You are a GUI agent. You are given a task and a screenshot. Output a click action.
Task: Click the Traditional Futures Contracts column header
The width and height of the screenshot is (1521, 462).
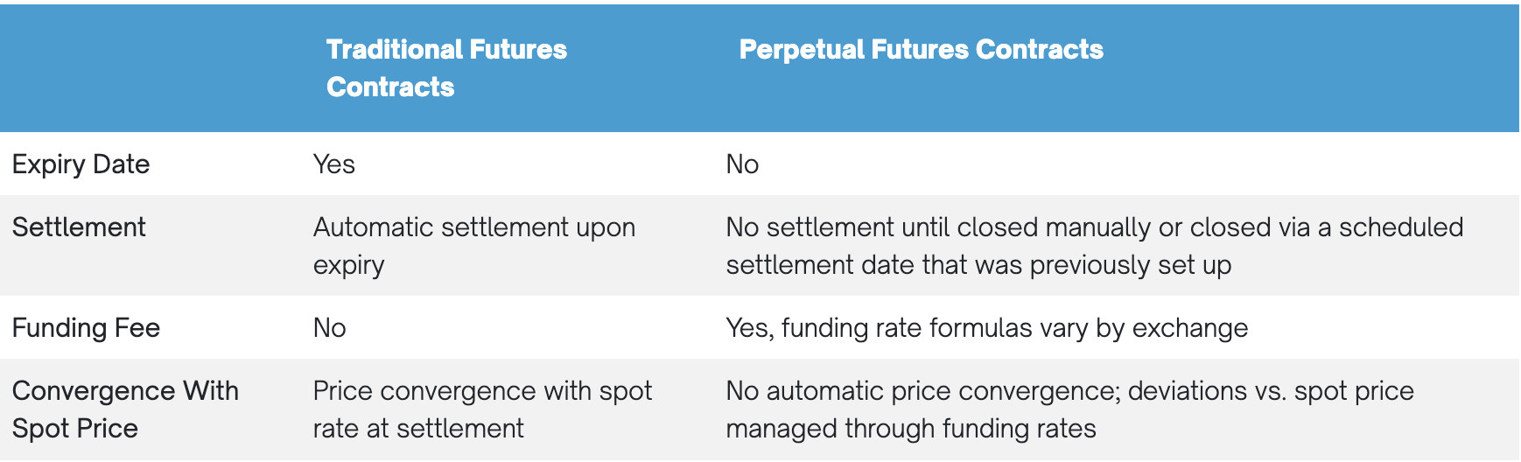pyautogui.click(x=446, y=68)
